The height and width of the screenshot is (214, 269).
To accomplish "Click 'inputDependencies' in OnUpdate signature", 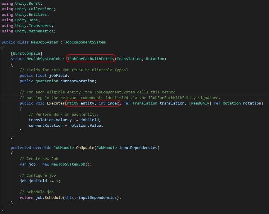I will coord(138,148).
